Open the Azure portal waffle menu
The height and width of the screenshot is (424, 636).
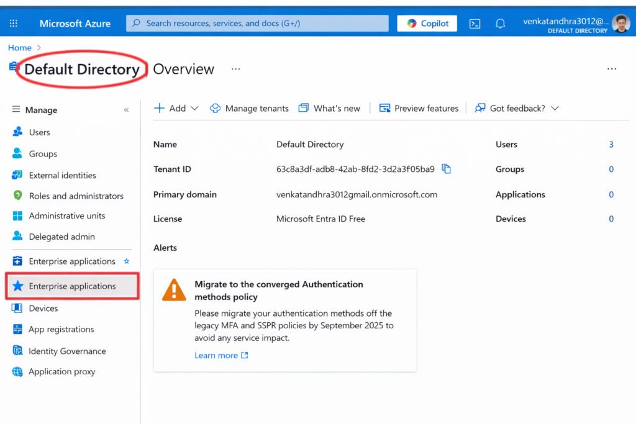coord(14,24)
